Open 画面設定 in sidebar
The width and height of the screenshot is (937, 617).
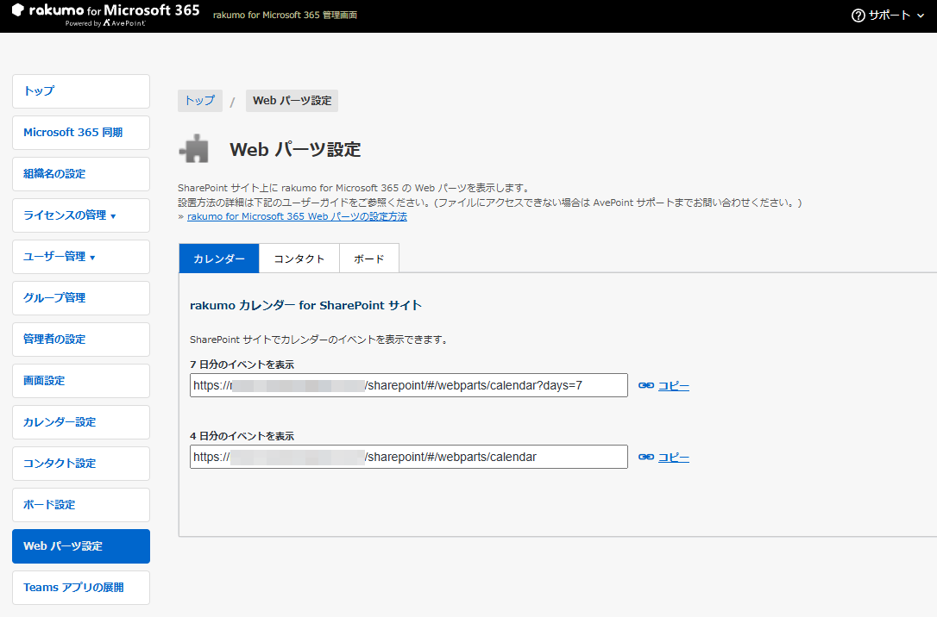(81, 381)
